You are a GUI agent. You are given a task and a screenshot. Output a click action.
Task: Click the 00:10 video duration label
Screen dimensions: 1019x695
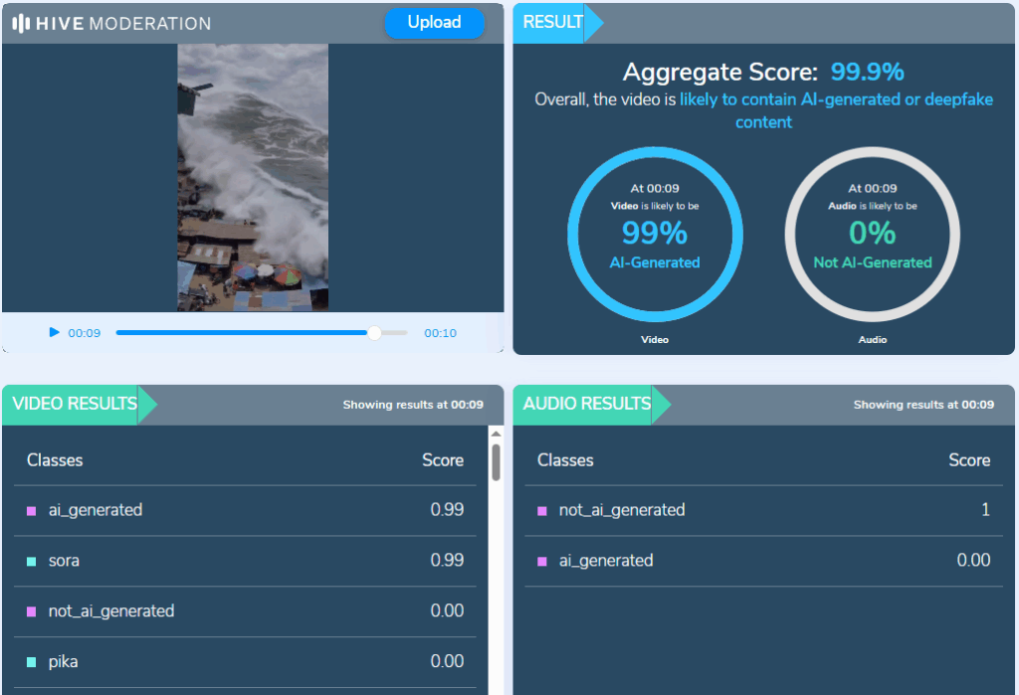[x=440, y=333]
